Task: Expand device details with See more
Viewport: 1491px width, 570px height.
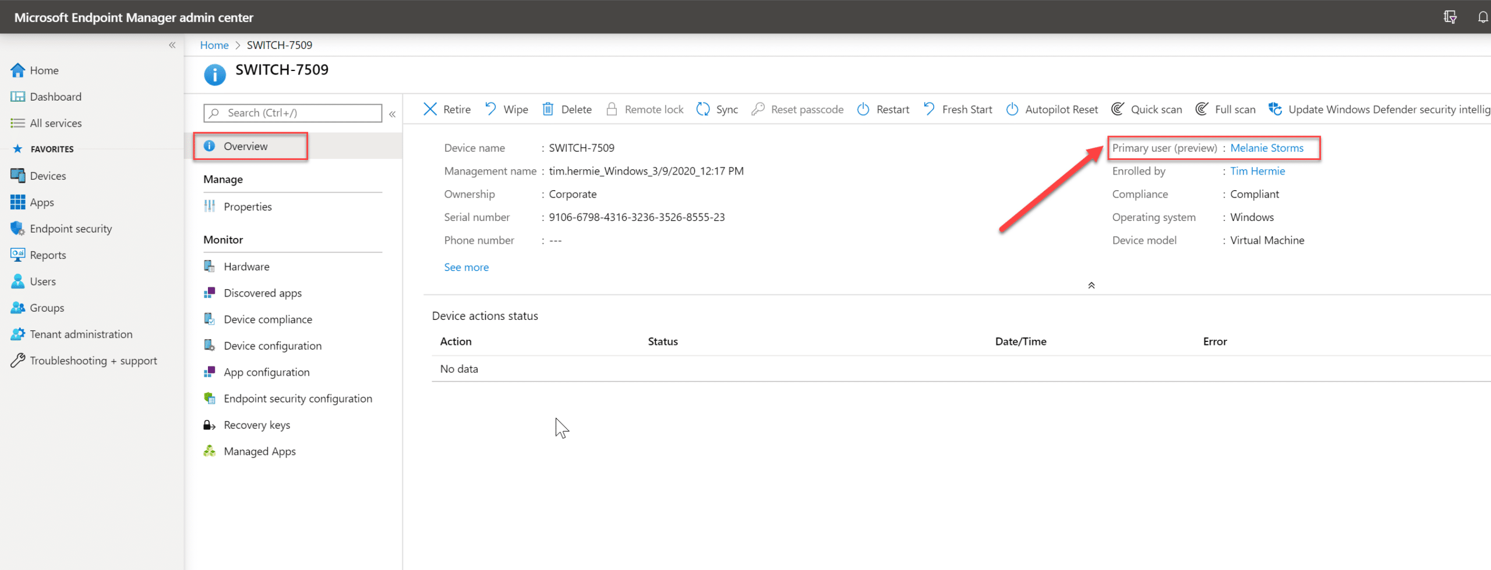Action: click(x=467, y=267)
